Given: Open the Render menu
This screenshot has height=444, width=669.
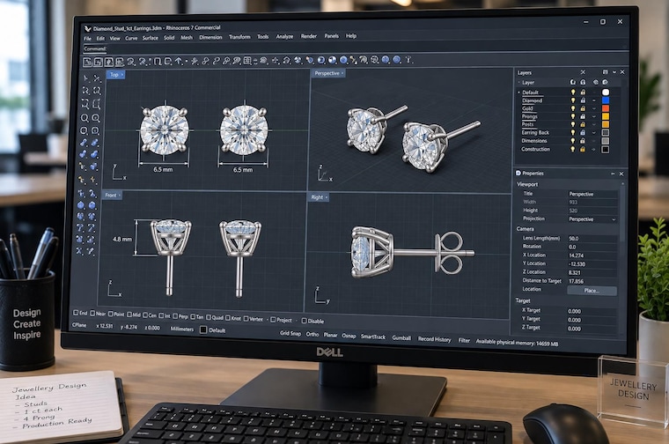Looking at the screenshot, I should [x=308, y=36].
